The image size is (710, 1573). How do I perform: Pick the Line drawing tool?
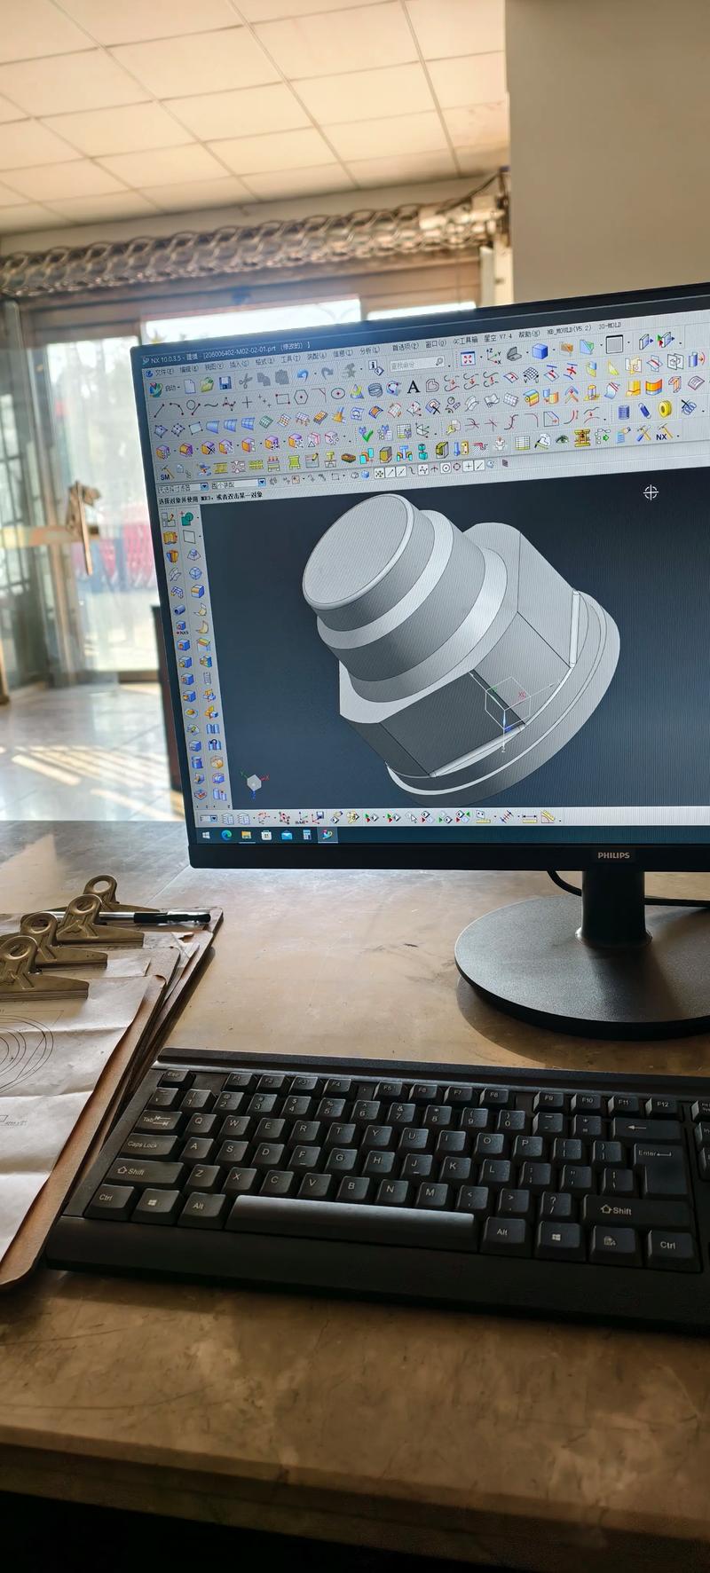coord(159,411)
